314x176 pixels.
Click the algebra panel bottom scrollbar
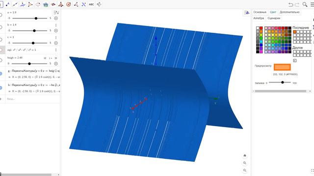click(26, 175)
